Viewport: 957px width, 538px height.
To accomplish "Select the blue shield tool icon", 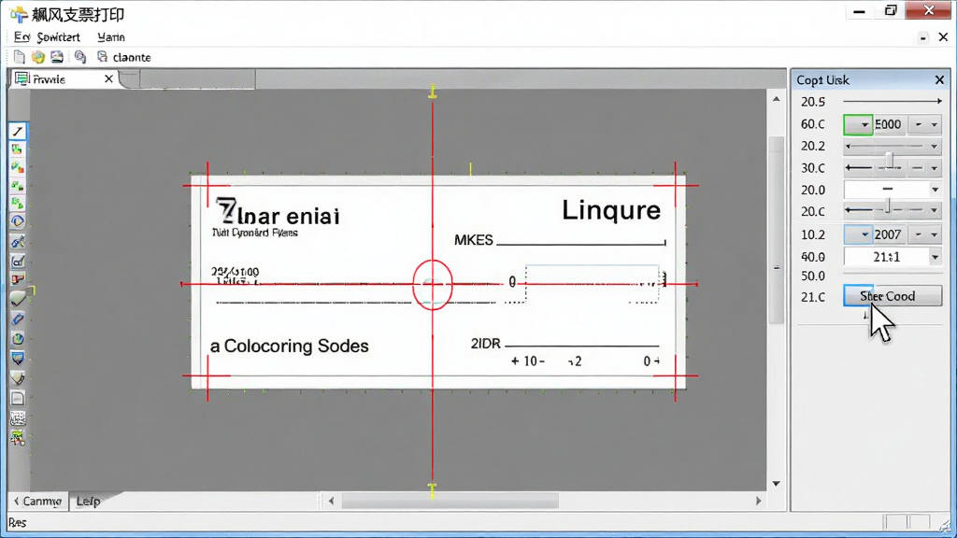I will tap(18, 358).
